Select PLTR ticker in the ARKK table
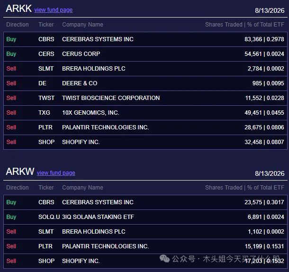Viewport: 289px width, 272px height. tap(45, 127)
